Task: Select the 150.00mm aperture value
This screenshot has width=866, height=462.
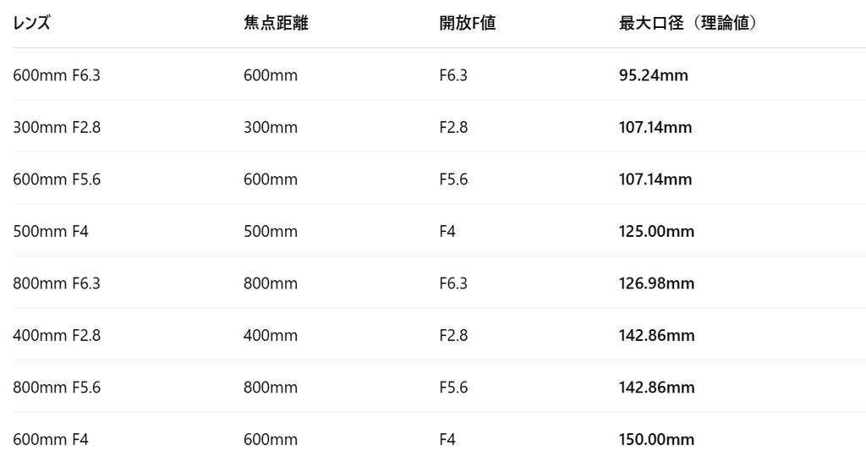Action: pos(657,439)
